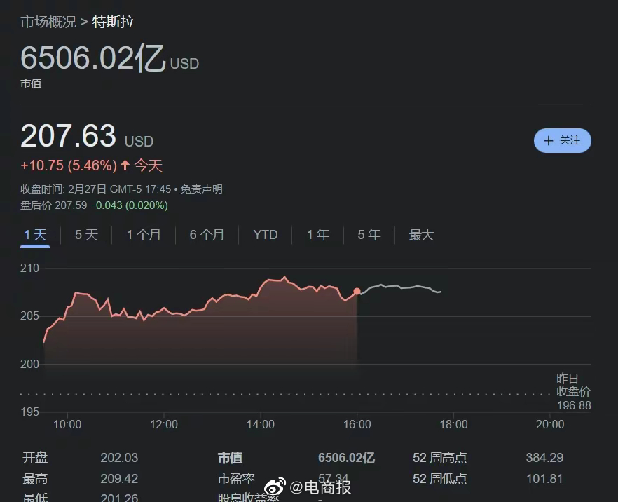This screenshot has height=502, width=618.
Task: Open the 1 个月 chart range
Action: 144,235
